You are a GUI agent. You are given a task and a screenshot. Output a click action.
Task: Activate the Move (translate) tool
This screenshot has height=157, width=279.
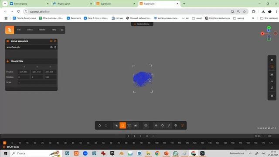pos(156,126)
